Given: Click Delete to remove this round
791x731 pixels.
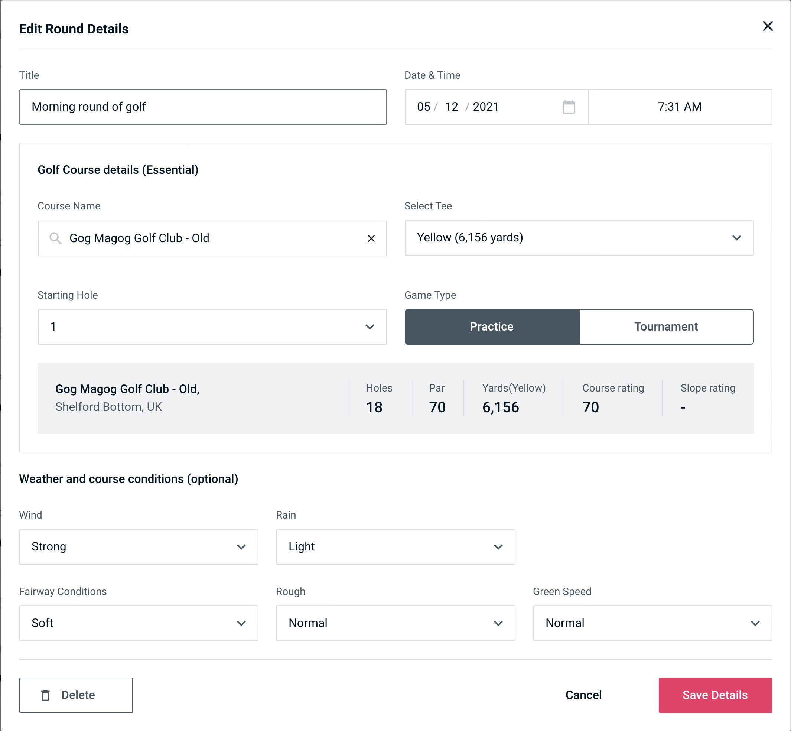Looking at the screenshot, I should [x=77, y=695].
